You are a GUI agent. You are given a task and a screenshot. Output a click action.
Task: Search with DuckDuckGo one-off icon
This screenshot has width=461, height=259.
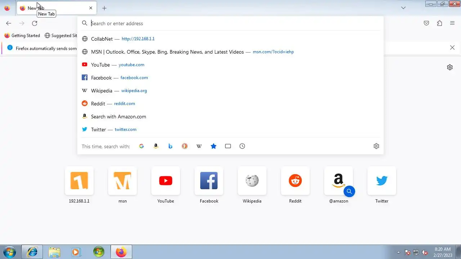185,146
